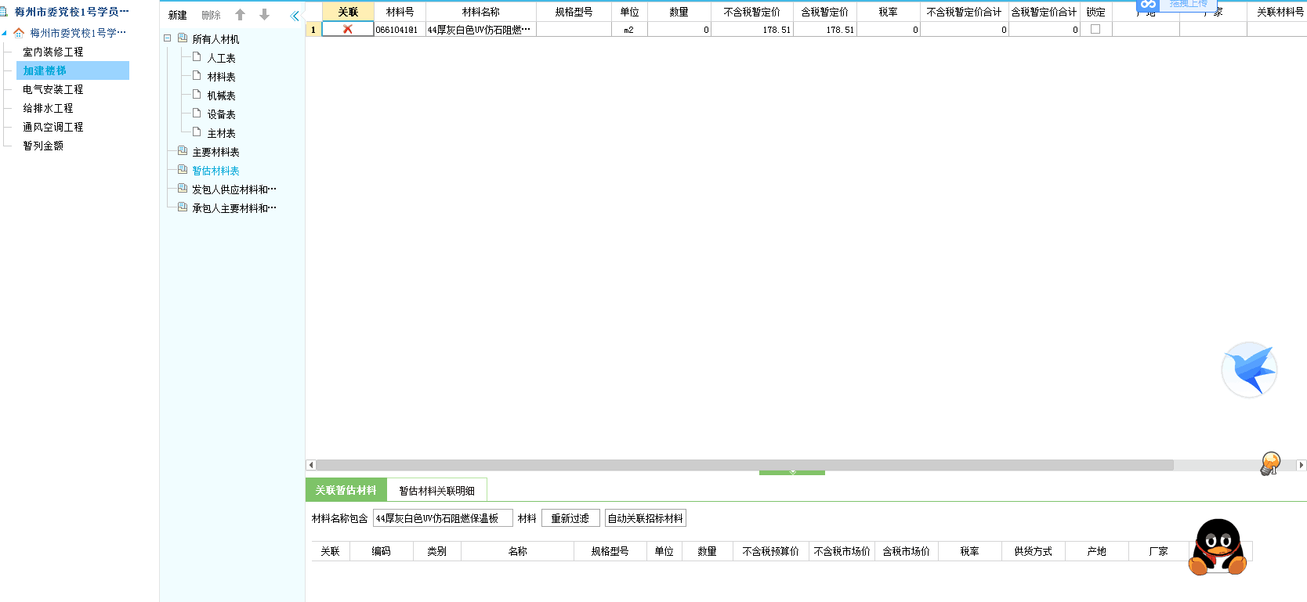Switch to the 暂估材料关联明细 tab
The image size is (1307, 602).
[436, 490]
